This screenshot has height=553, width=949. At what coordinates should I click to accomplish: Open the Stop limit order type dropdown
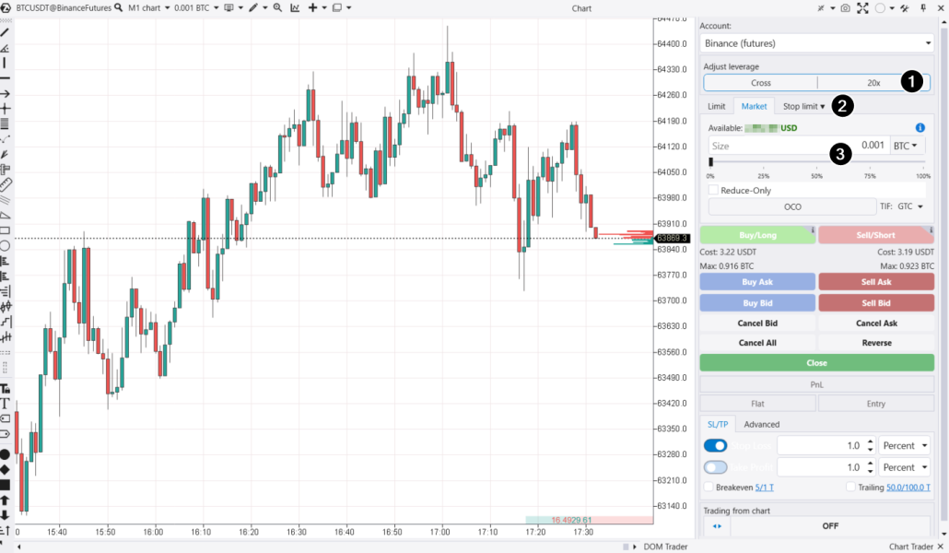[803, 105]
